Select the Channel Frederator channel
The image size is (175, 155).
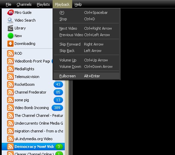point(33,92)
